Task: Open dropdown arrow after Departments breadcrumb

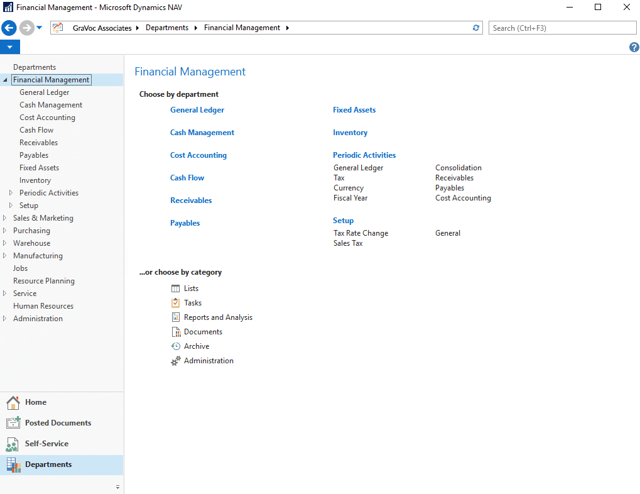Action: coord(195,28)
